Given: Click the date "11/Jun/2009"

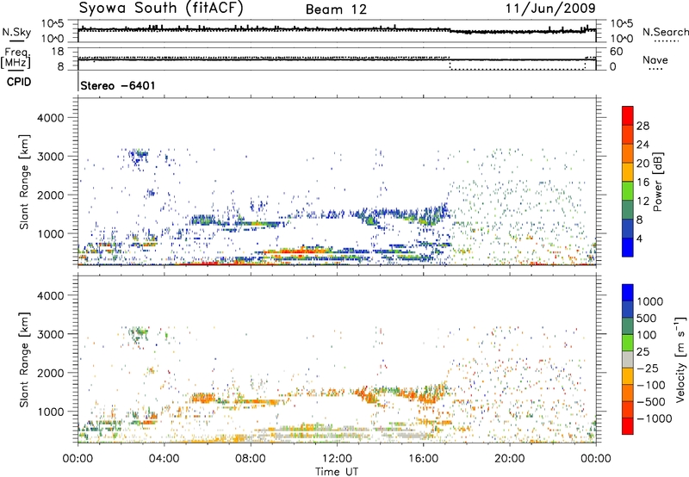Looking at the screenshot, I should pyautogui.click(x=550, y=9).
